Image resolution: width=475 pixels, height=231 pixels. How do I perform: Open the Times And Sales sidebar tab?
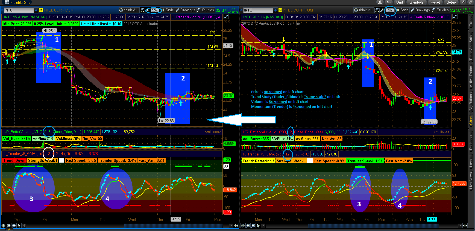[x=471, y=47]
